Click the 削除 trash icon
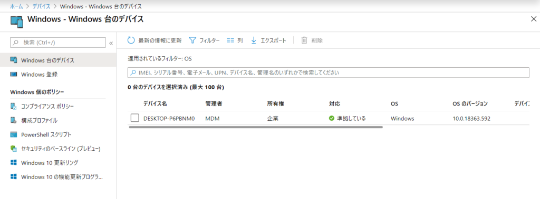The image size is (540, 199). coord(304,40)
